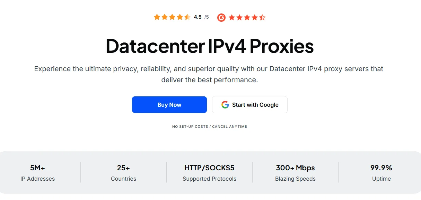Click the fourth red G2 star
Viewport: 421px width, 200px height.
coord(255,17)
